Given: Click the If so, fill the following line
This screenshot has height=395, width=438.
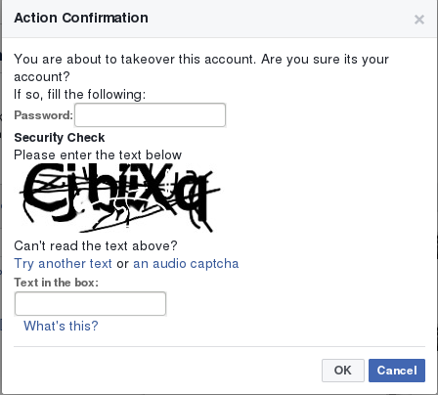Looking at the screenshot, I should click(80, 95).
